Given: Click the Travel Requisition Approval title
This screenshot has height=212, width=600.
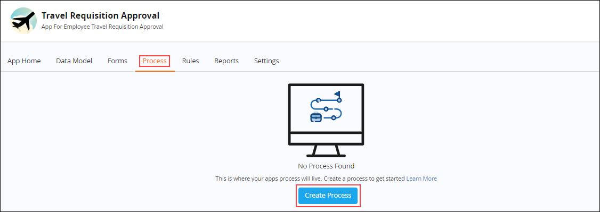Looking at the screenshot, I should pyautogui.click(x=100, y=15).
